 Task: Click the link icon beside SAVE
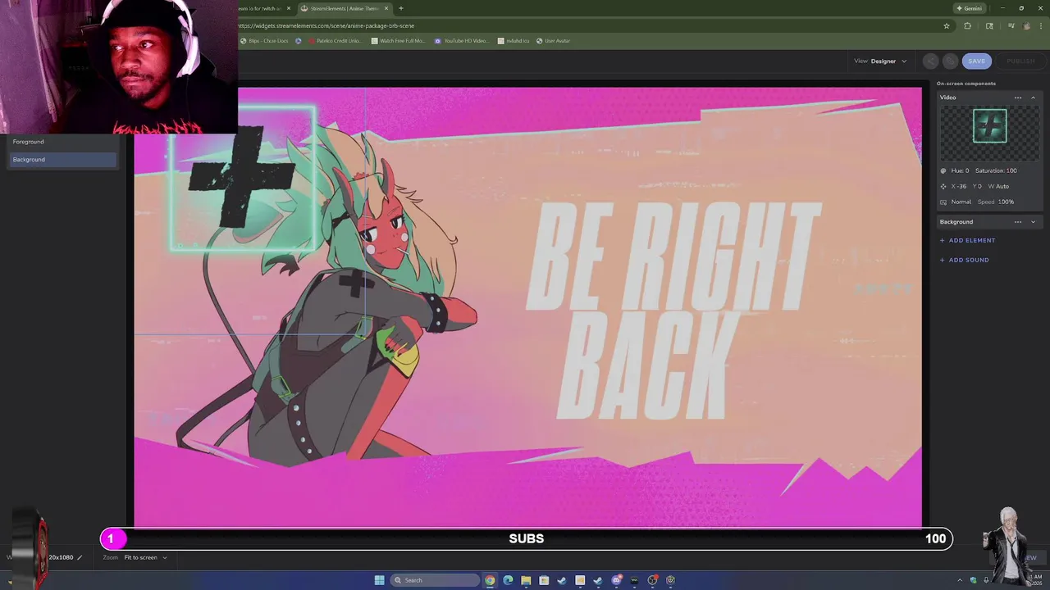949,61
